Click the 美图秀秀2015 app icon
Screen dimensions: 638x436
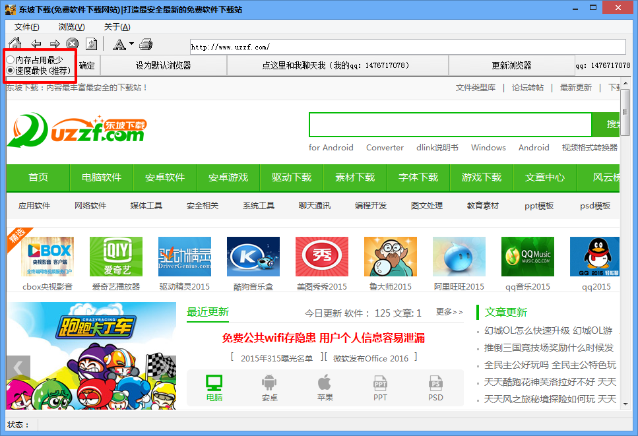click(x=322, y=257)
